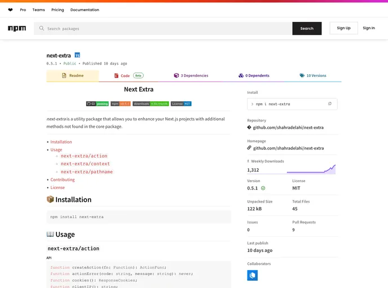Click the npm logo
The image size is (388, 288).
pos(17,28)
